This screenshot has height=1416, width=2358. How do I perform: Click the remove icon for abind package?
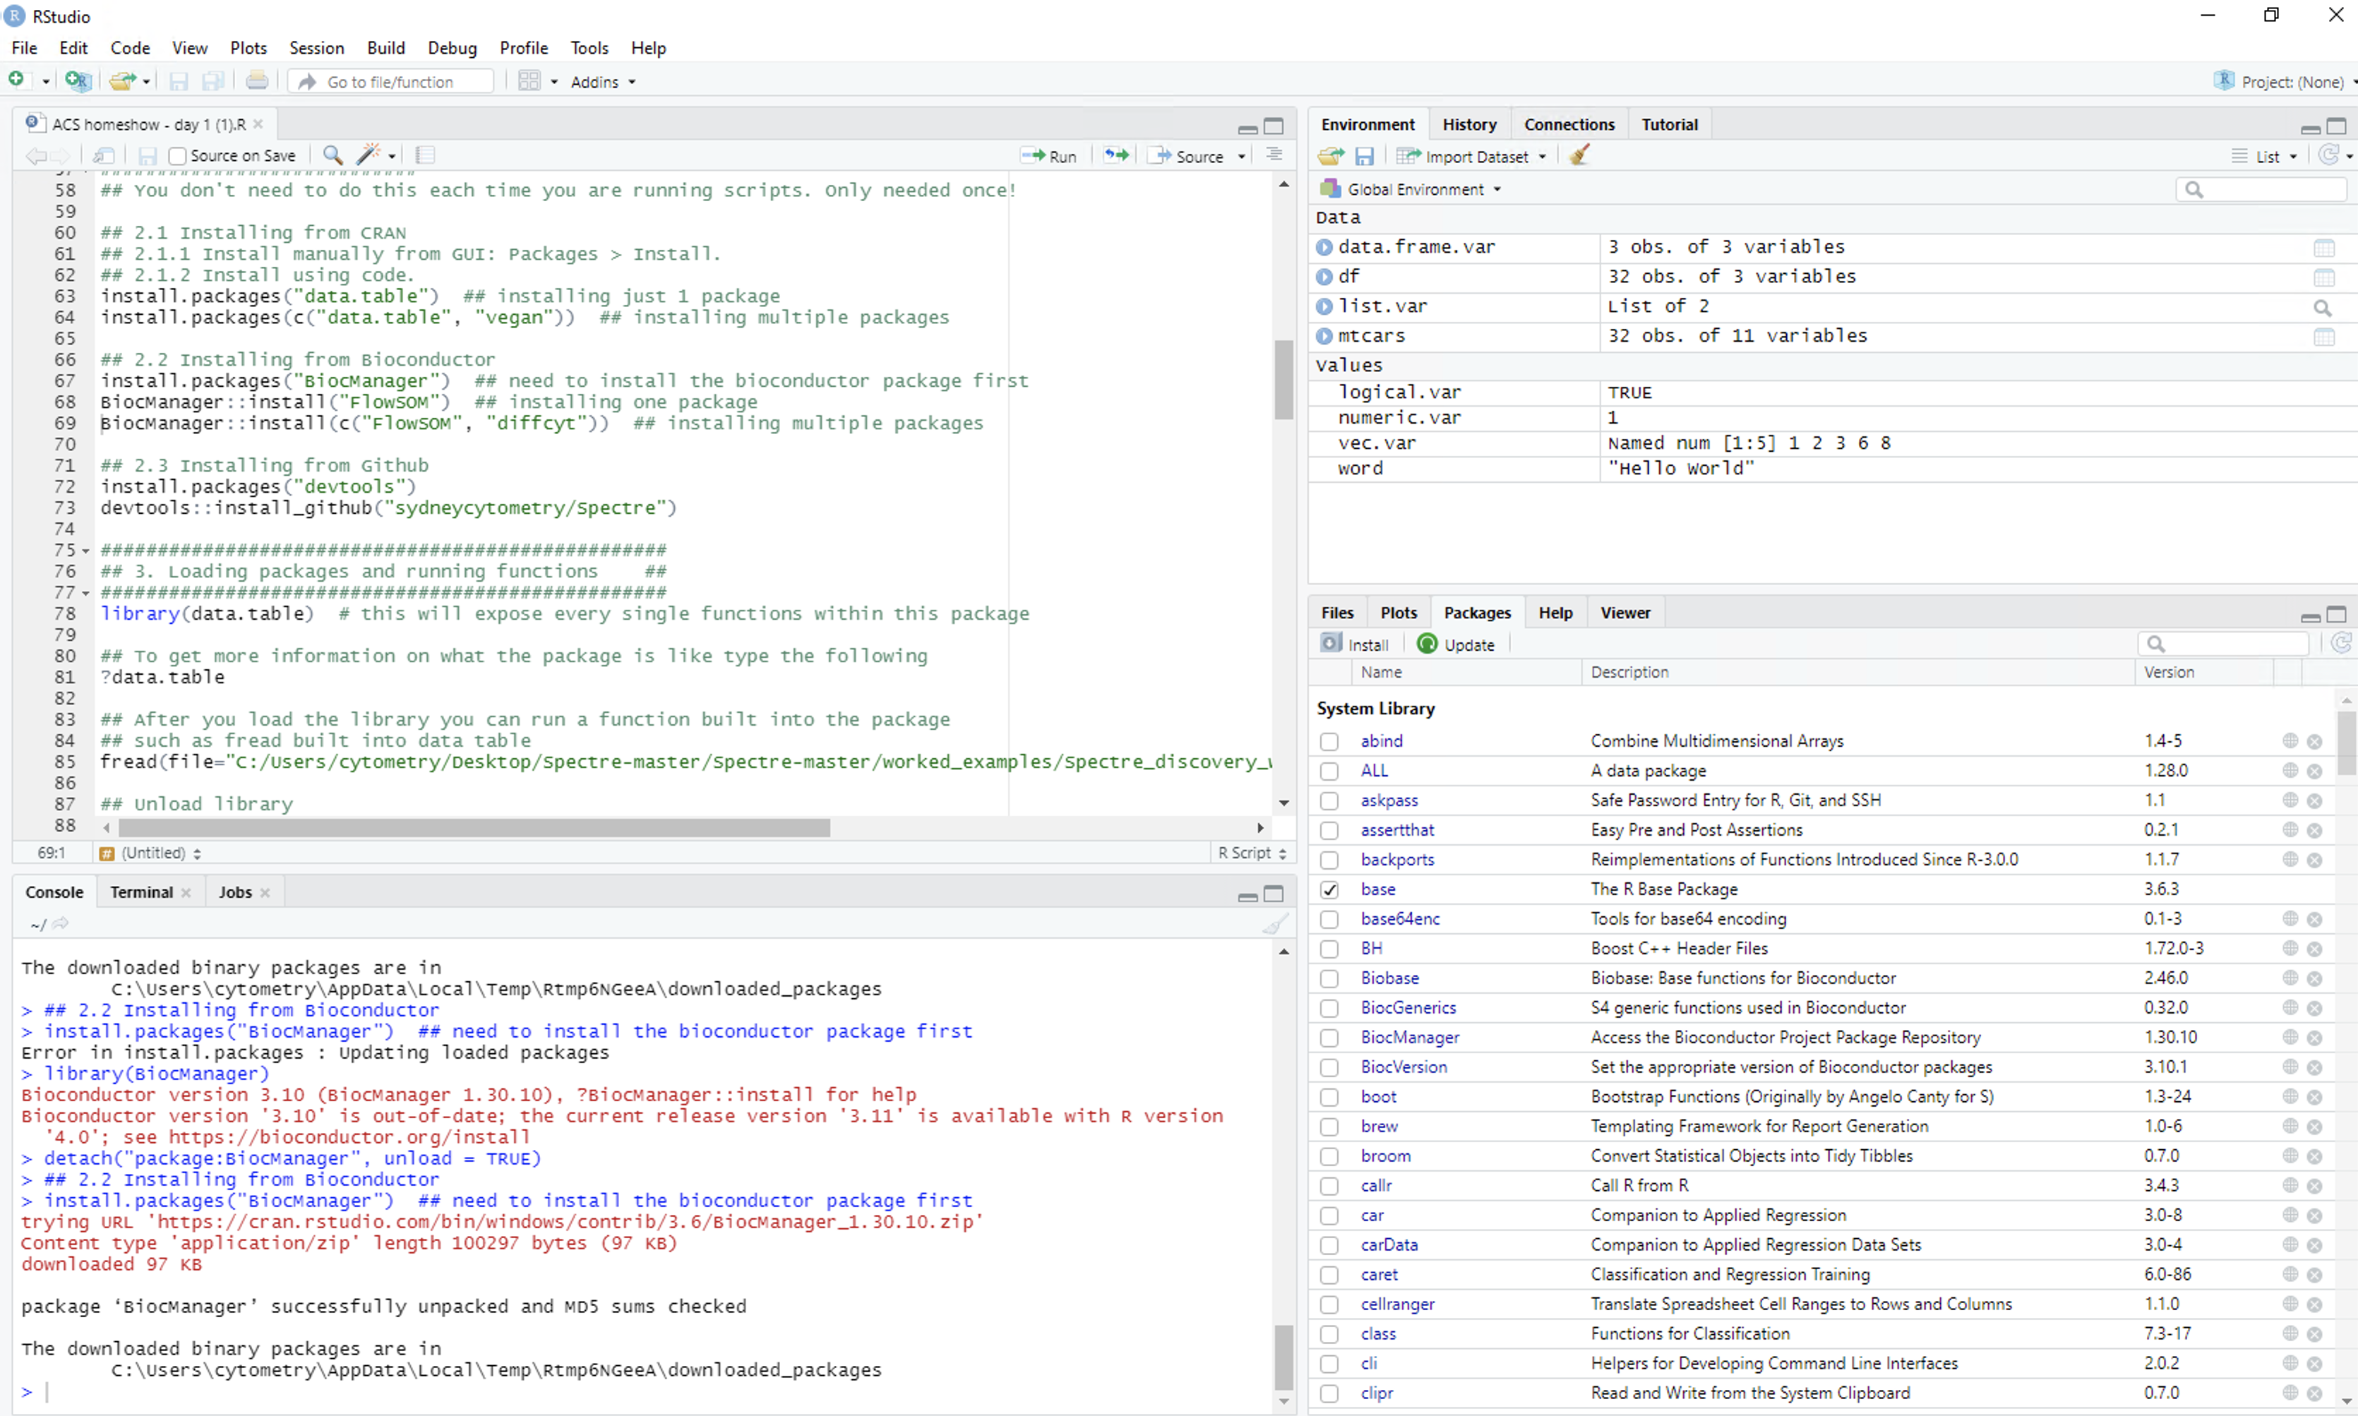tap(2314, 741)
